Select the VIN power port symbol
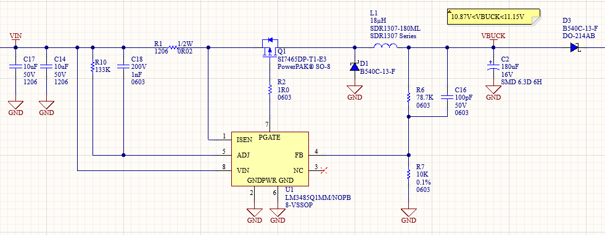 15,39
